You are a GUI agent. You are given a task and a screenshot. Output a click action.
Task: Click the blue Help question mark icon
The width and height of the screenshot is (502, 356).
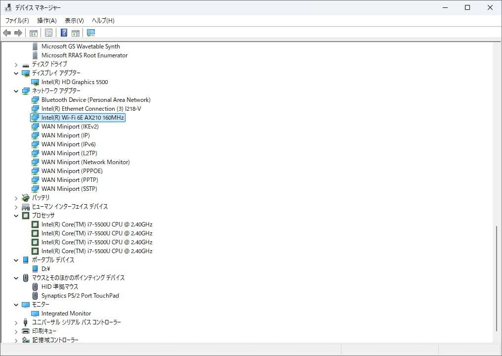[x=64, y=33]
